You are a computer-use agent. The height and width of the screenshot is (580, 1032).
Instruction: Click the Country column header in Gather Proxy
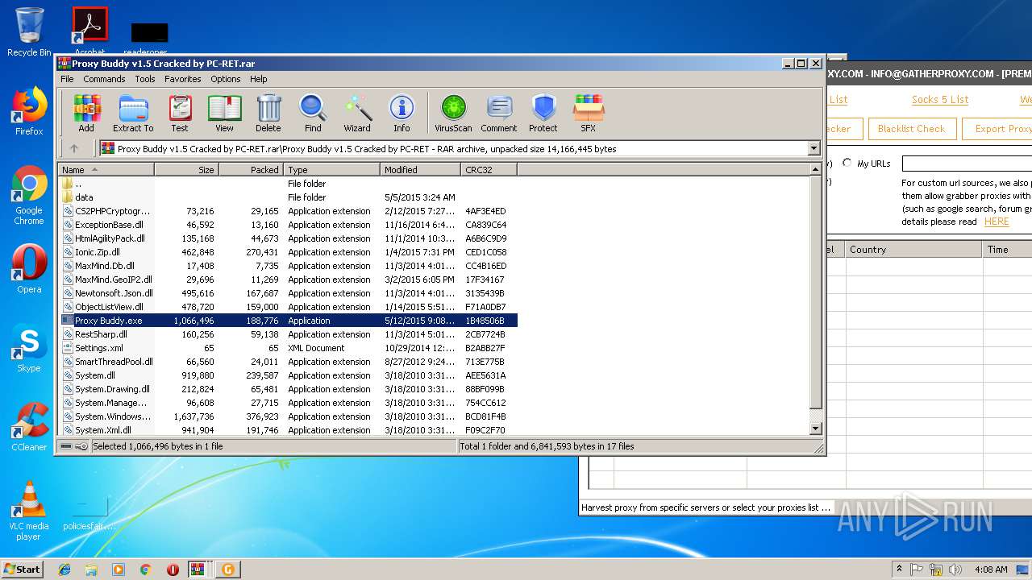point(913,250)
